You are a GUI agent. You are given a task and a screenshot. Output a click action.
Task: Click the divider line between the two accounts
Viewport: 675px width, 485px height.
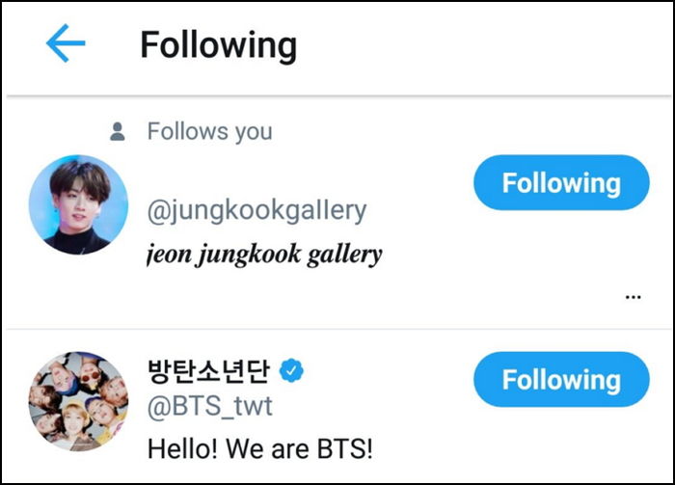coord(337,329)
